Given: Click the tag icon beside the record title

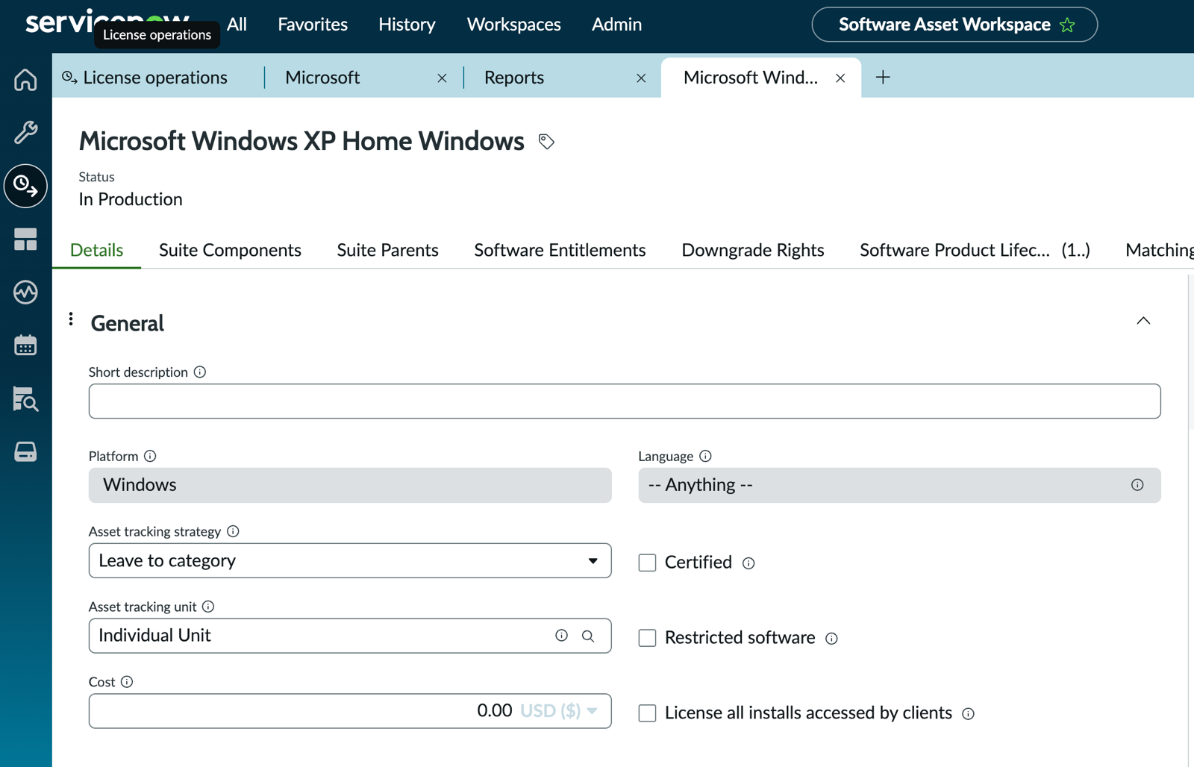Looking at the screenshot, I should [546, 142].
